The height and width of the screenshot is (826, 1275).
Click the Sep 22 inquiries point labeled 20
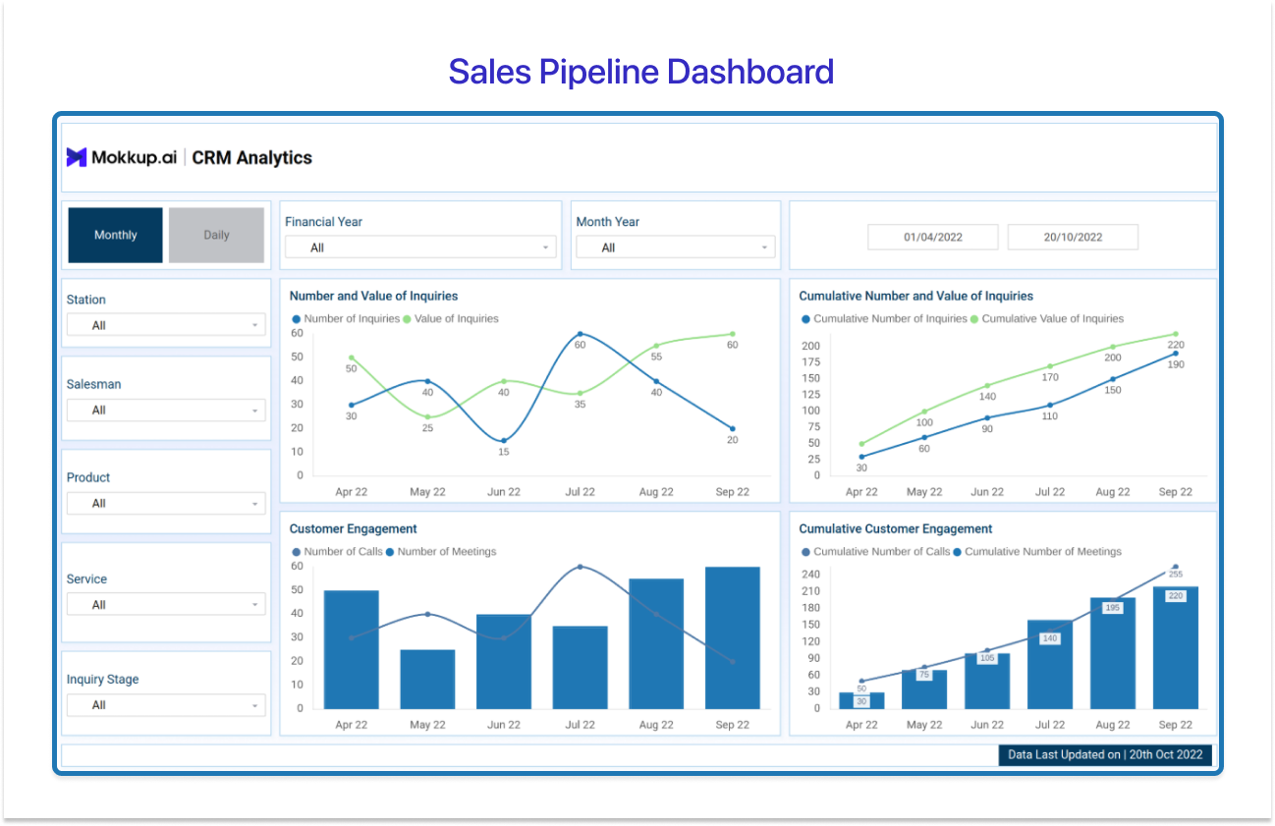point(732,428)
